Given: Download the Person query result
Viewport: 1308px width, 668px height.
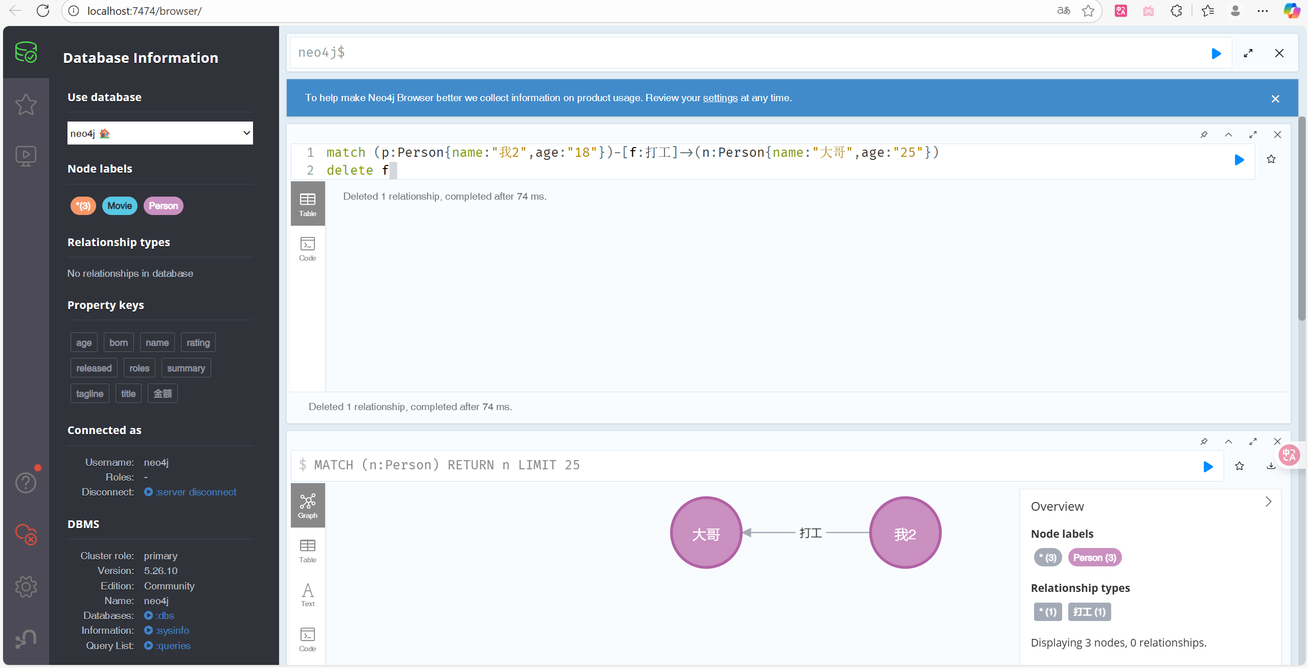Looking at the screenshot, I should click(1271, 466).
